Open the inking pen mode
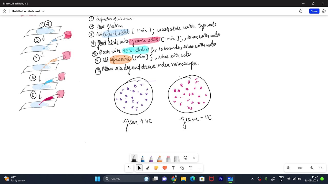This screenshot has height=184, width=328. [148, 168]
